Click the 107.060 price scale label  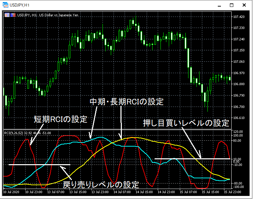pos(239,62)
